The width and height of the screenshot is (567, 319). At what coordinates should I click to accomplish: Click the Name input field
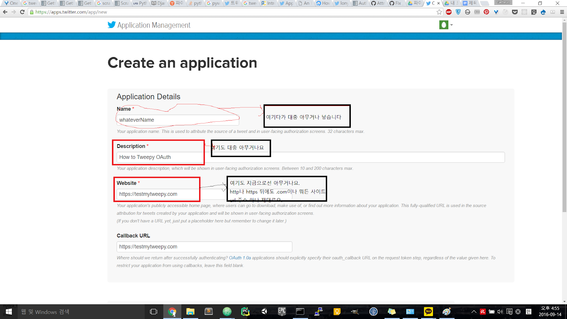point(178,120)
